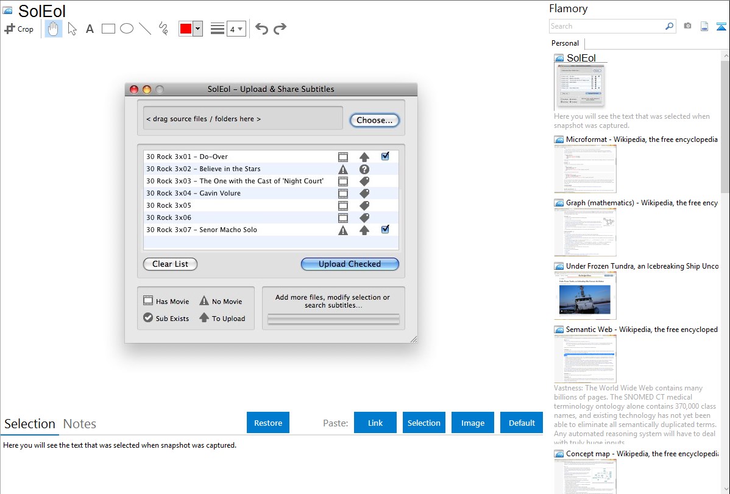The height and width of the screenshot is (494, 730).
Task: Open the Microformat Wikipedia snapshot thumbnail
Action: (585, 169)
